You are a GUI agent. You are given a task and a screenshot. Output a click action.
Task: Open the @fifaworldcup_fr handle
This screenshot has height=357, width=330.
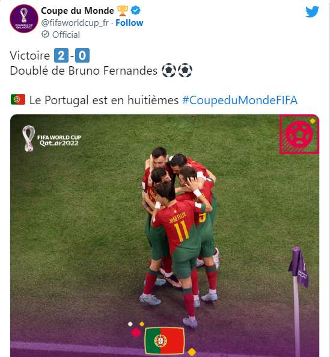75,23
